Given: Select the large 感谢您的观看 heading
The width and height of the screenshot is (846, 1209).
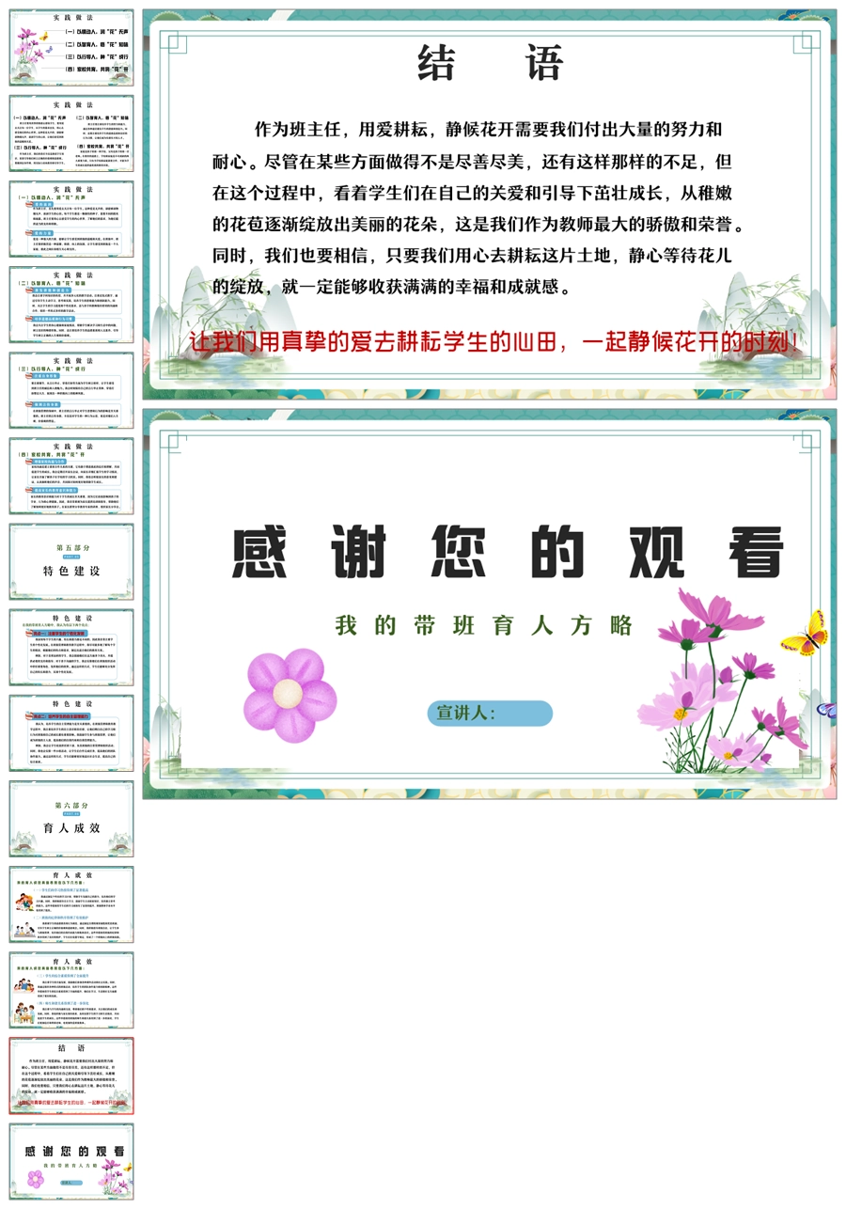Looking at the screenshot, I should click(508, 552).
